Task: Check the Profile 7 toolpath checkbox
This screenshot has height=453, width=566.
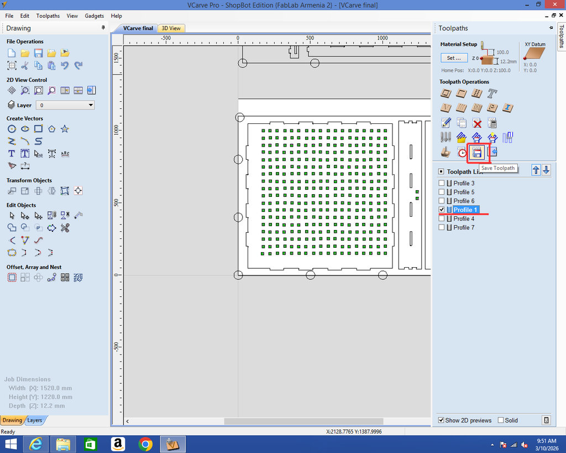Action: tap(441, 227)
